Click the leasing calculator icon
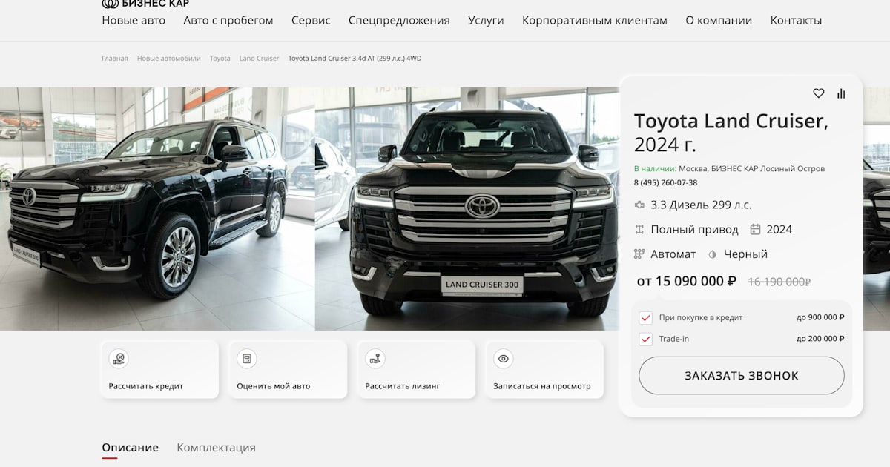The image size is (890, 467). (x=375, y=359)
